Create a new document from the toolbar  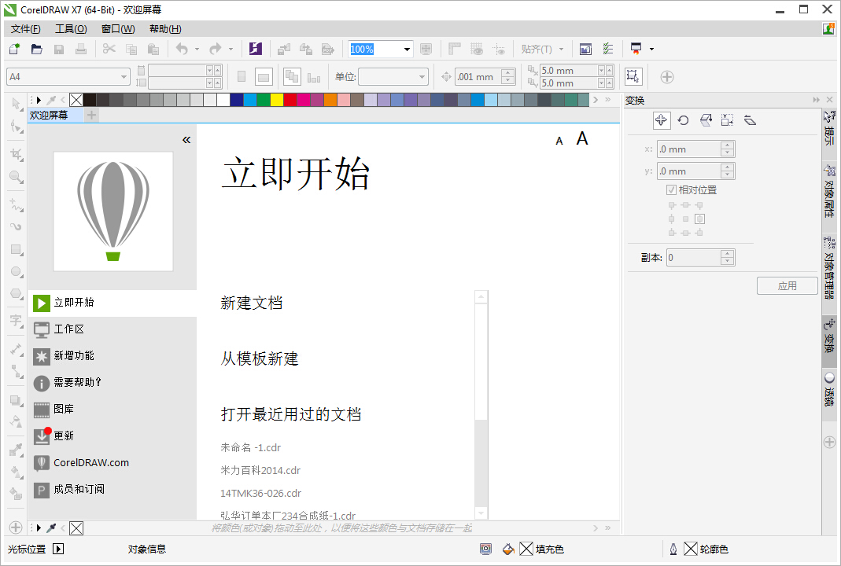click(14, 49)
